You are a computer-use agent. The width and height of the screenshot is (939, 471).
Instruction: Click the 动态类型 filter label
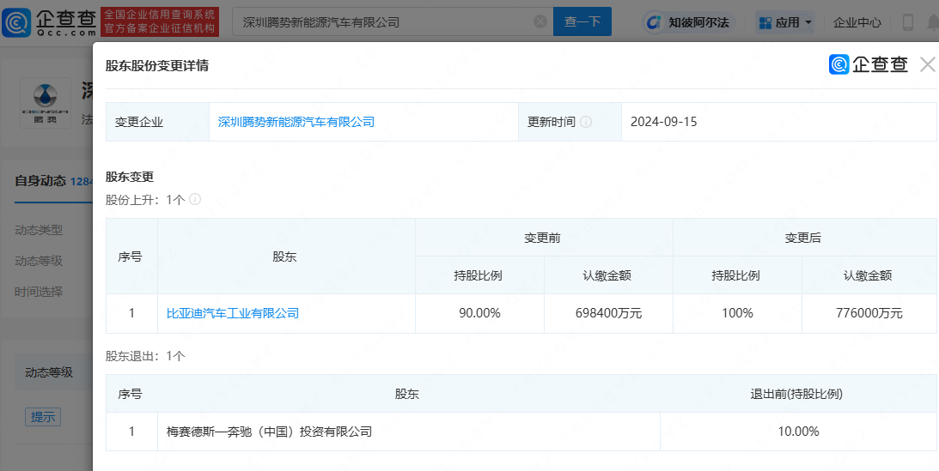pyautogui.click(x=39, y=230)
